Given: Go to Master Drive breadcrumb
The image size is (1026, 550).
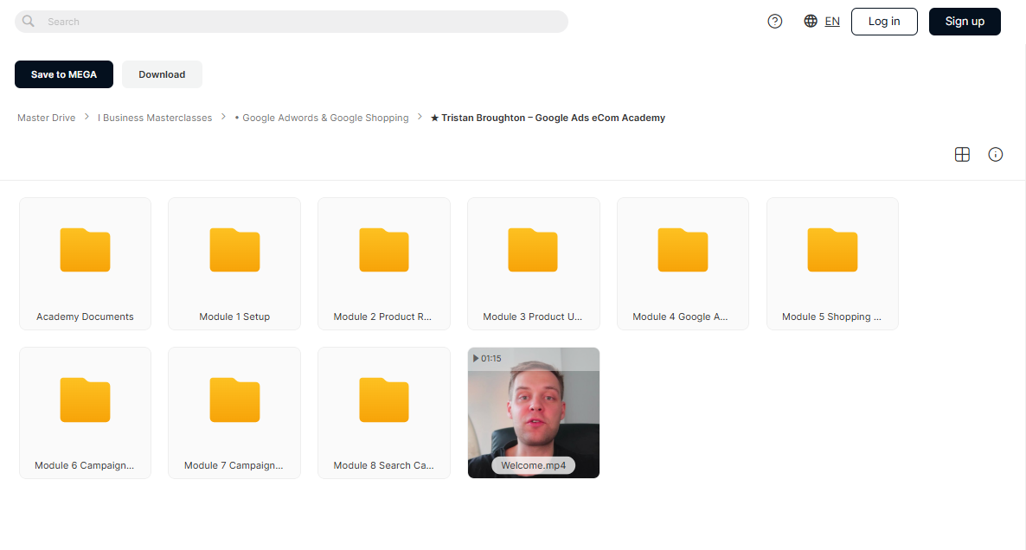Looking at the screenshot, I should [x=47, y=118].
